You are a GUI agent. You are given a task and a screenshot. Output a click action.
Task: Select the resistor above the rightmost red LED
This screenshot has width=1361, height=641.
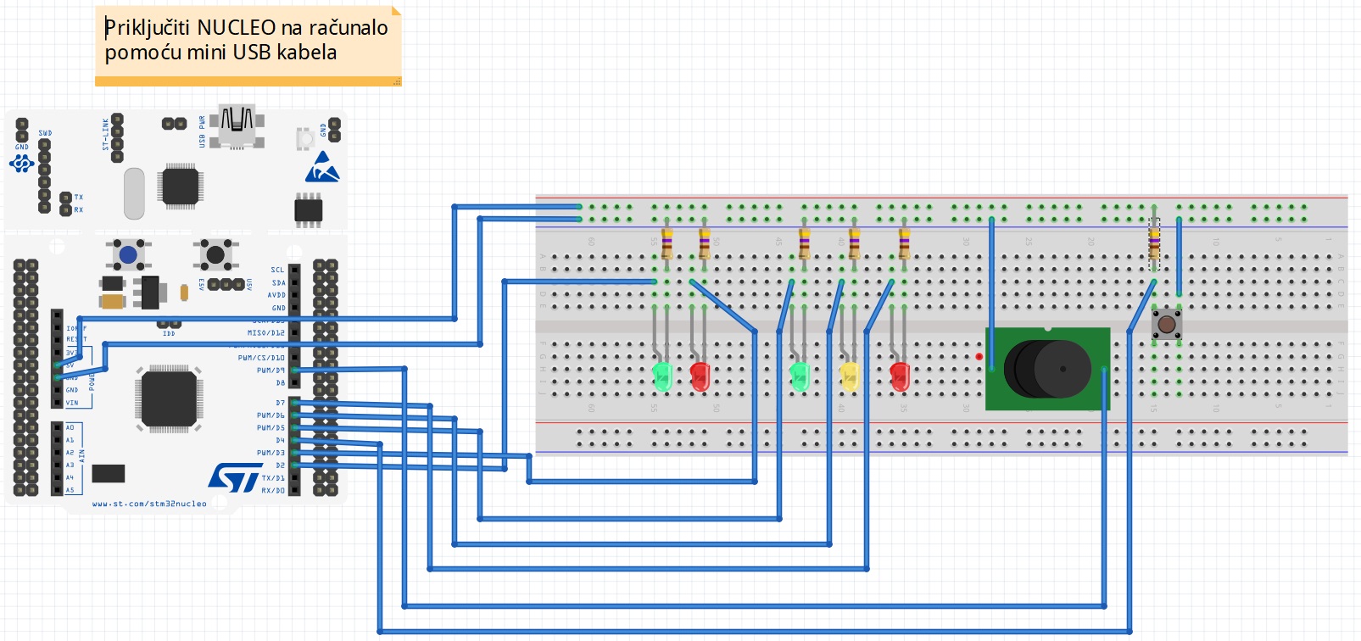[x=905, y=243]
